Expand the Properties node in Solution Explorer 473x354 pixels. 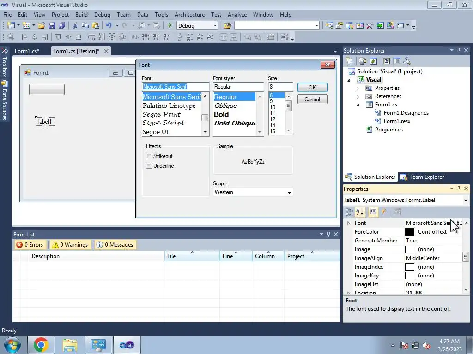(x=358, y=88)
